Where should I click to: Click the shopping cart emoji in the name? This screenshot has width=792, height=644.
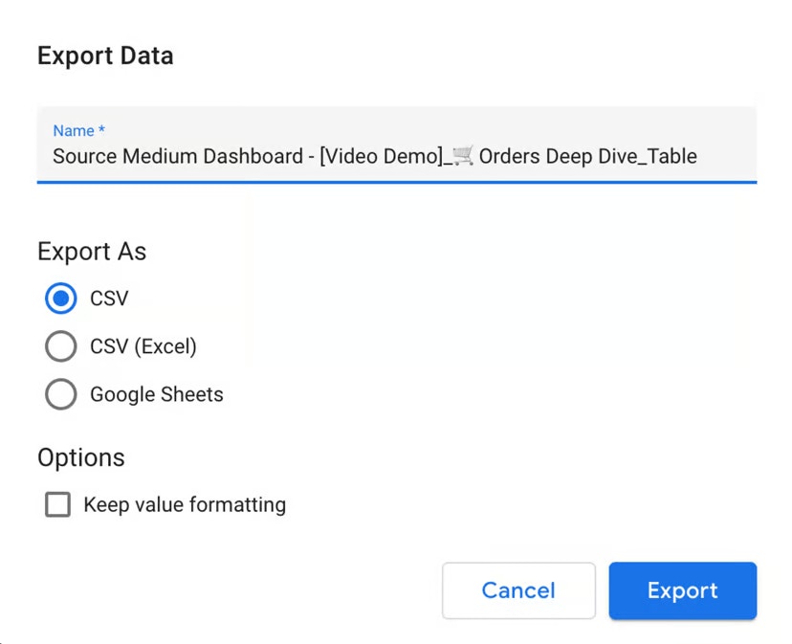[463, 156]
